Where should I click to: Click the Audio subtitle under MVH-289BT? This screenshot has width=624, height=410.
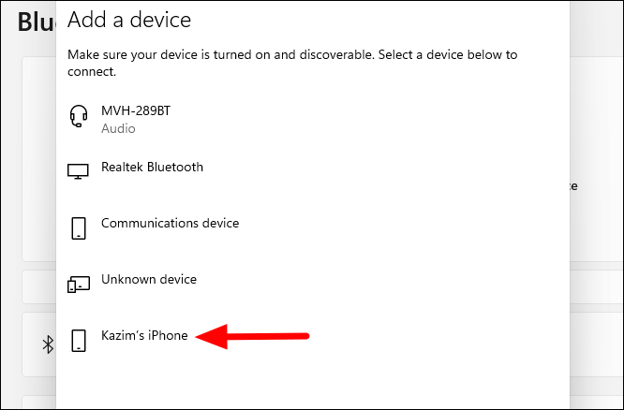point(118,128)
